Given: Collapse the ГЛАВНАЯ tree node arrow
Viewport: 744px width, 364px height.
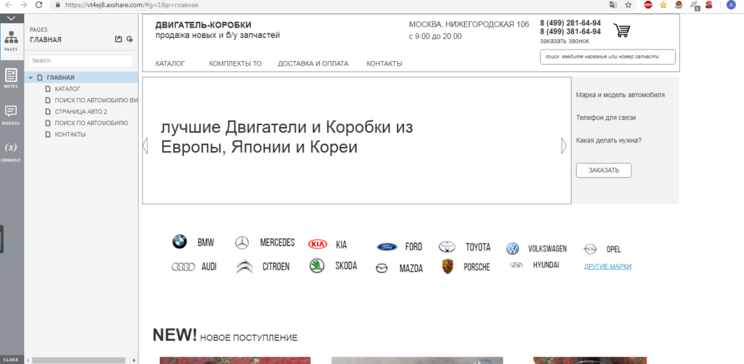Looking at the screenshot, I should click(x=31, y=78).
